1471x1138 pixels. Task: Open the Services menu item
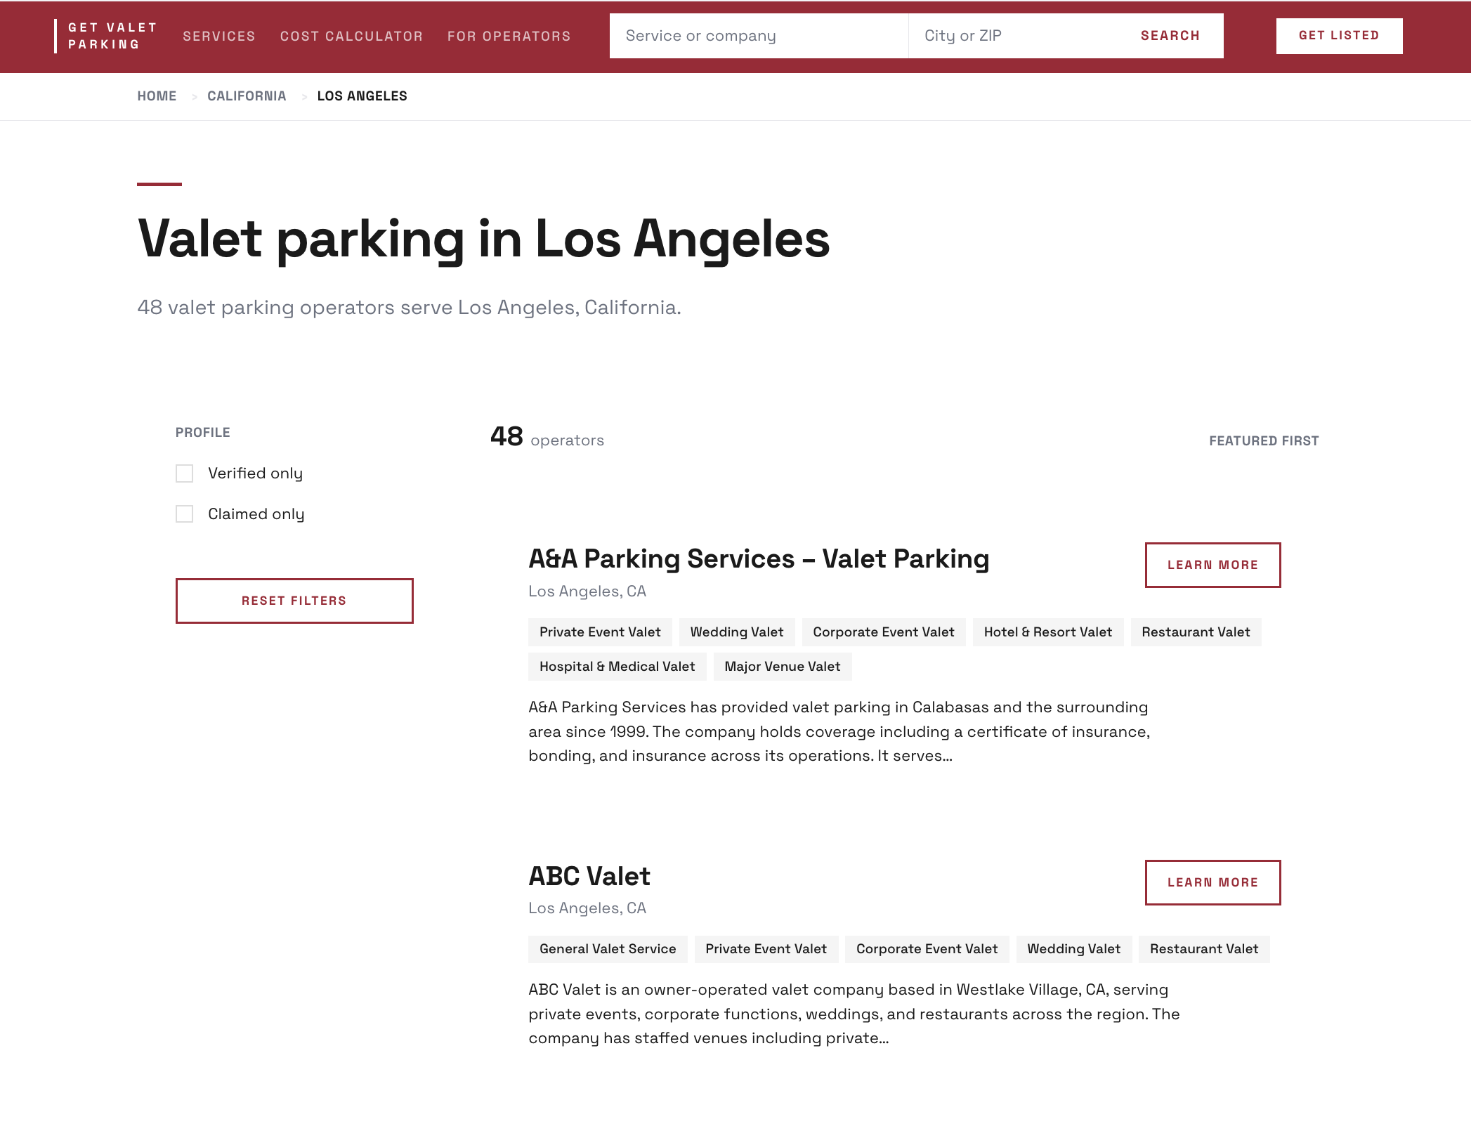pyautogui.click(x=219, y=36)
